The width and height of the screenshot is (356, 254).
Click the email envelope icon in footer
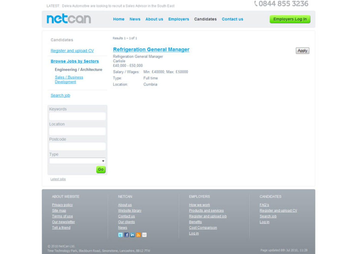pos(144,235)
